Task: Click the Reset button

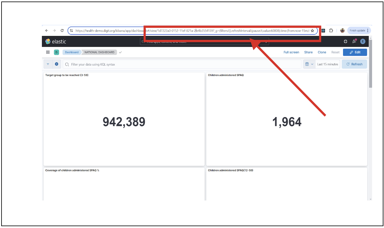Action: (x=335, y=52)
